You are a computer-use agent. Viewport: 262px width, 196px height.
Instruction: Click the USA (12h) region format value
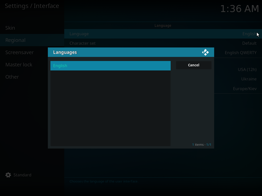(247, 69)
